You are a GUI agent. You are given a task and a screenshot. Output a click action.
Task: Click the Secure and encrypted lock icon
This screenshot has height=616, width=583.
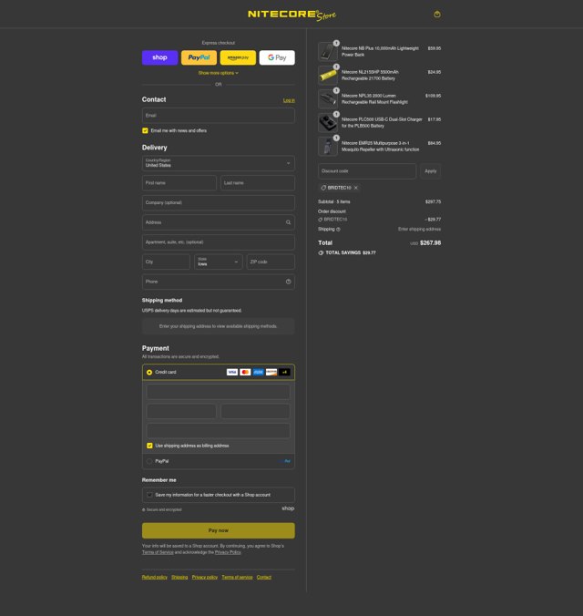[144, 510]
